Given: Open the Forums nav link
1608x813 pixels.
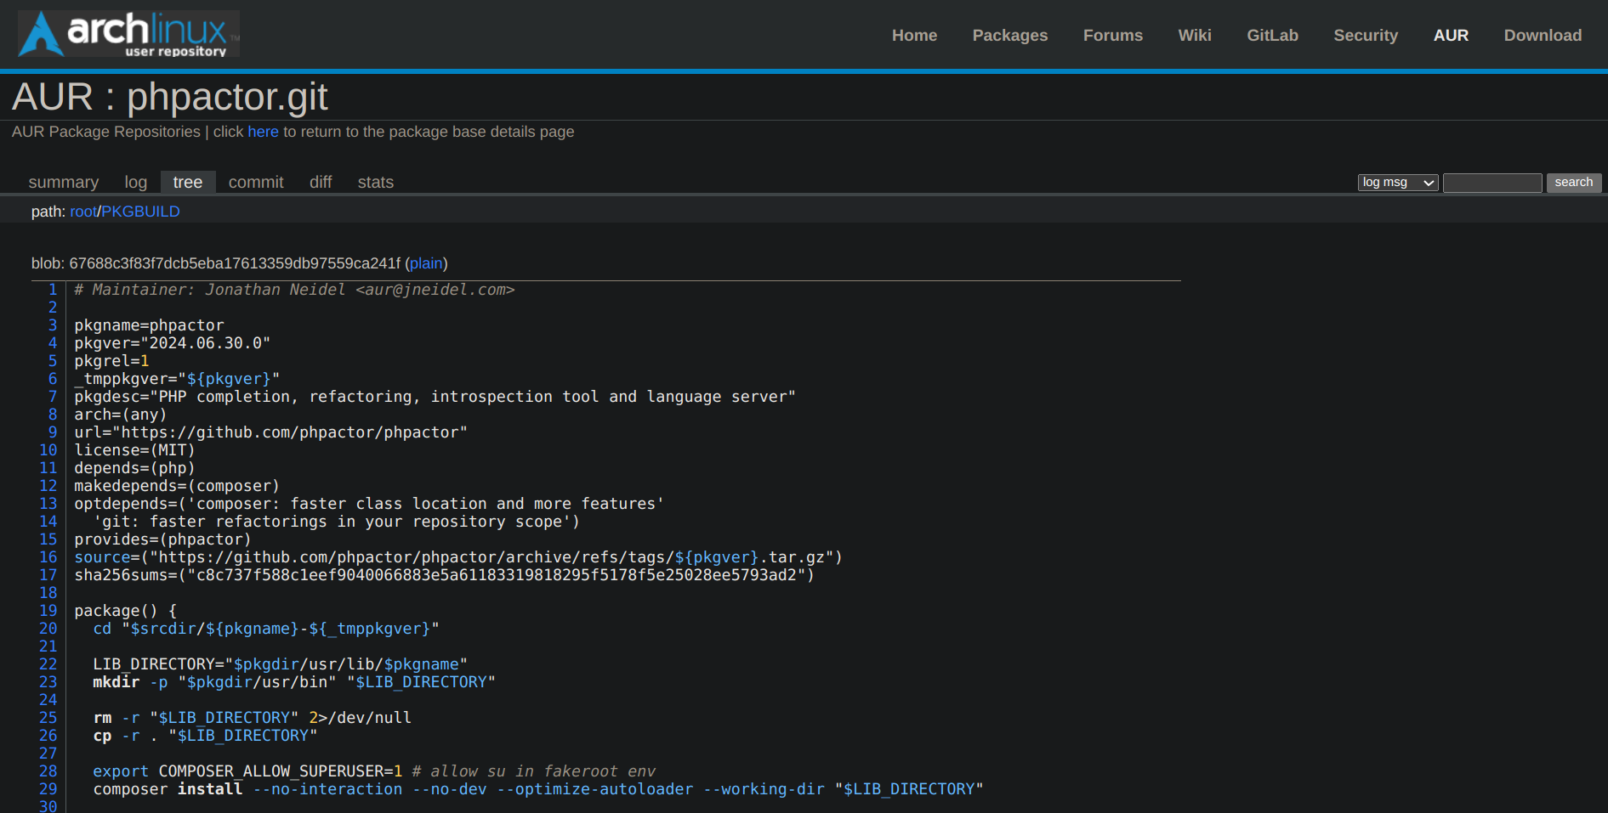Looking at the screenshot, I should [x=1112, y=36].
